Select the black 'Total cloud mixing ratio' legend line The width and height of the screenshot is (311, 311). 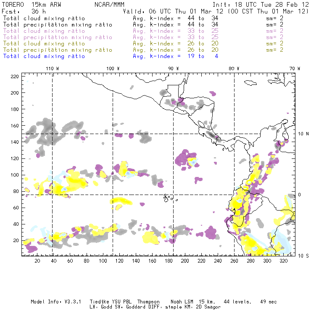(44, 18)
